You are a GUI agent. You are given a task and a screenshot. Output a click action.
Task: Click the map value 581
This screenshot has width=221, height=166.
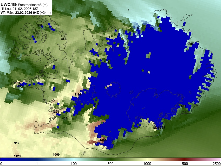coord(184,106)
